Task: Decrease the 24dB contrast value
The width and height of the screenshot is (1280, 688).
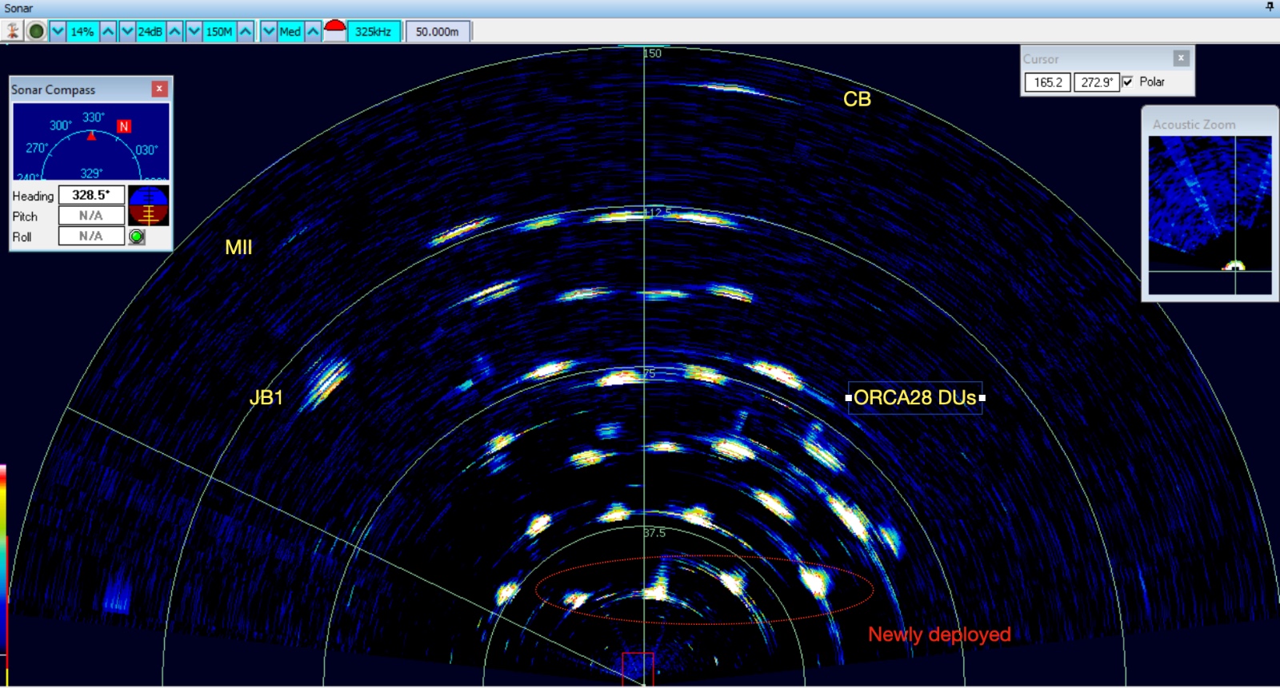Action: click(x=126, y=31)
